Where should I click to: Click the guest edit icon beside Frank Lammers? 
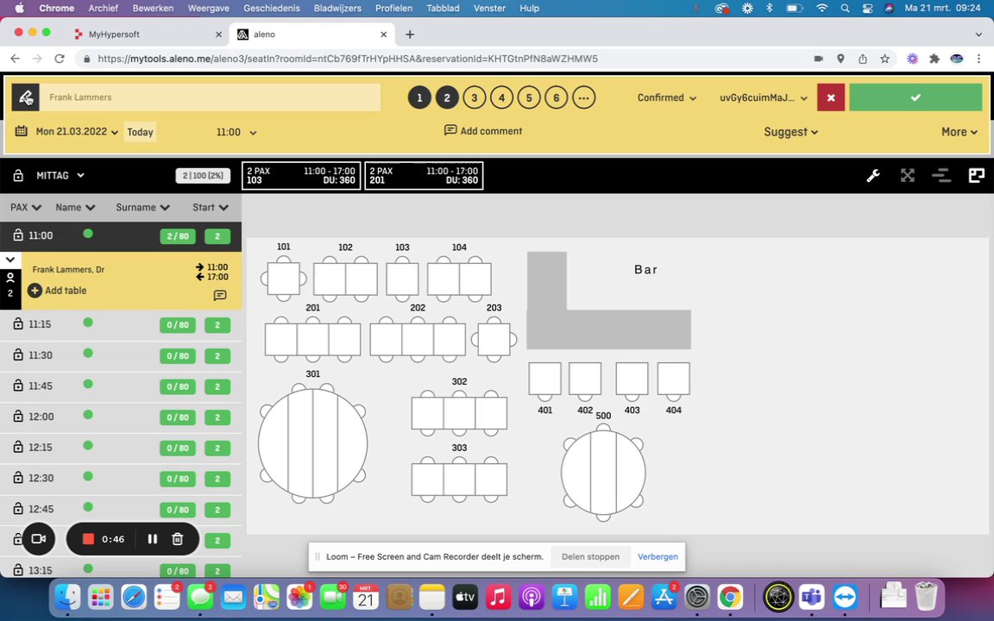click(x=25, y=97)
